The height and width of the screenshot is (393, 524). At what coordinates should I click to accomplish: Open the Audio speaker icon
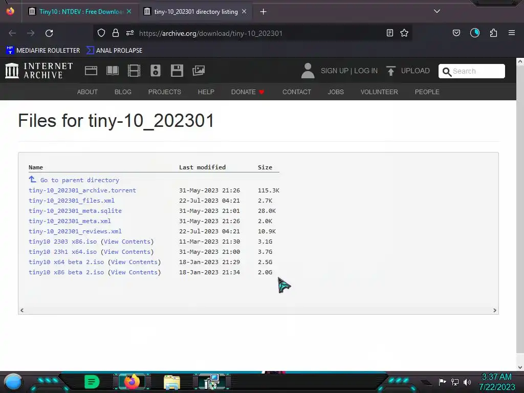coord(156,71)
